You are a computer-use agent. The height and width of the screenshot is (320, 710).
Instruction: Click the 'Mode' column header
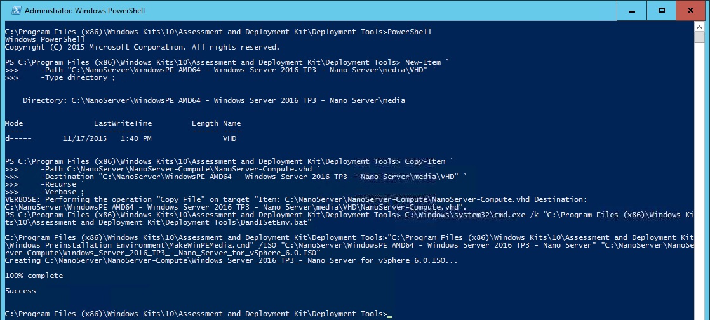(x=14, y=123)
